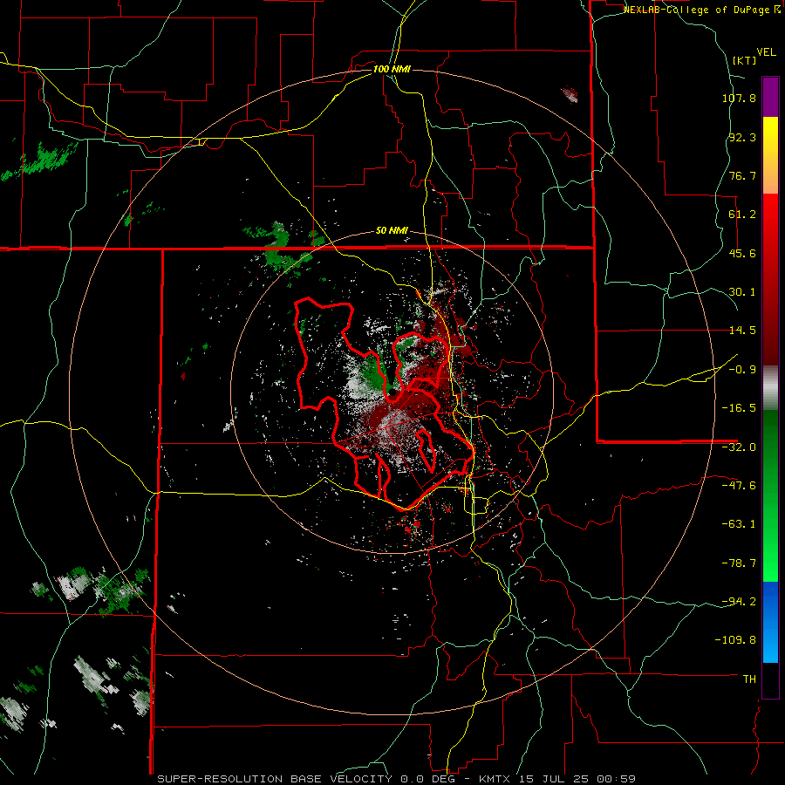The height and width of the screenshot is (785, 785).
Task: Click the 45.6 velocity scale value
Action: tap(742, 253)
